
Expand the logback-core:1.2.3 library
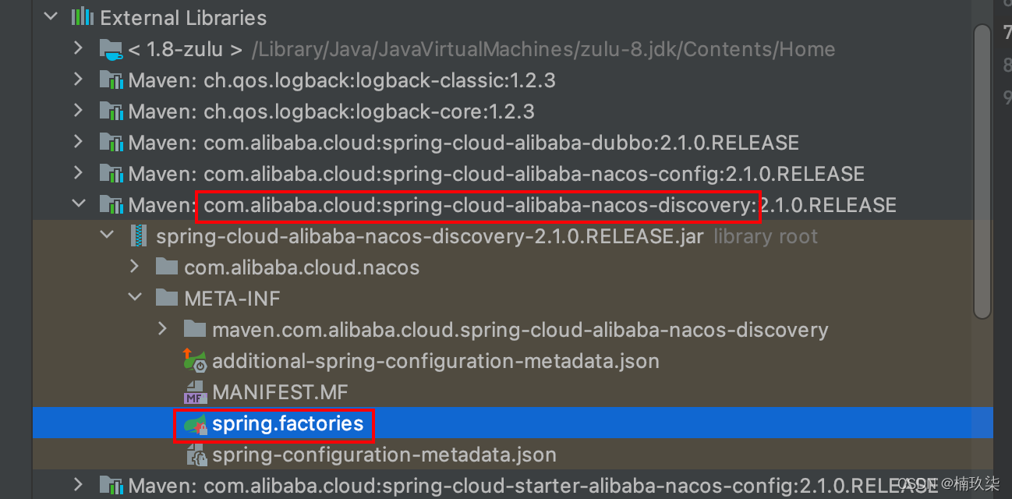tap(78, 111)
